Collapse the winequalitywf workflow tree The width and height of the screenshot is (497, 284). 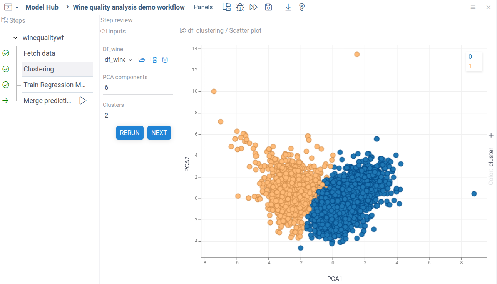[x=15, y=37]
